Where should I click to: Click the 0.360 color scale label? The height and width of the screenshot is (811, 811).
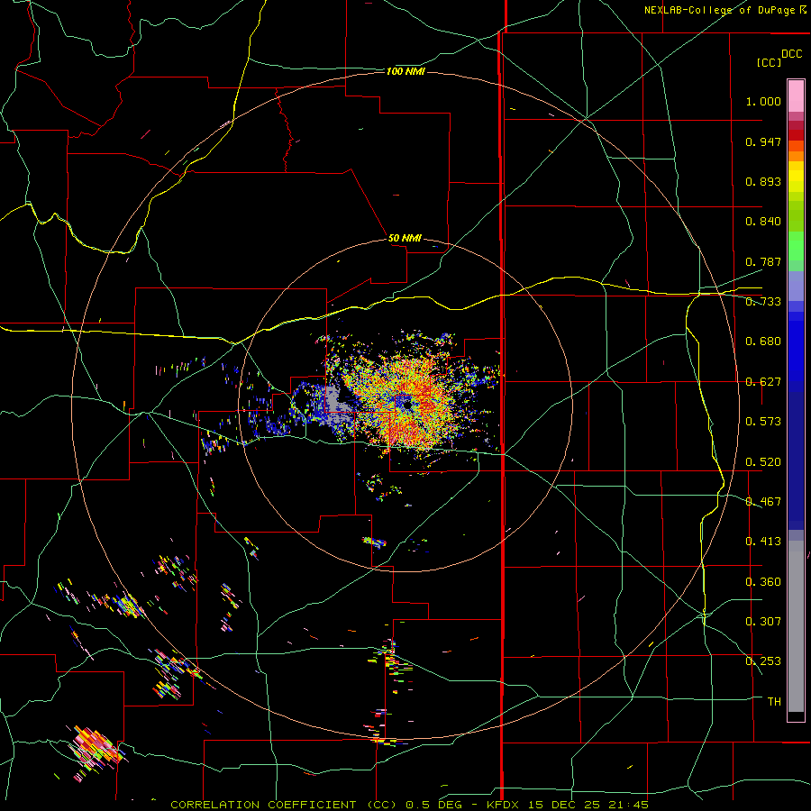pos(763,582)
